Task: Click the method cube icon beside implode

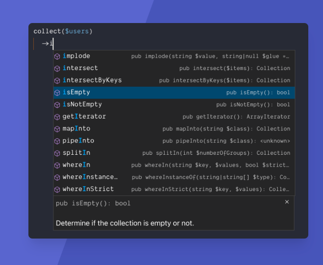Action: (57, 56)
